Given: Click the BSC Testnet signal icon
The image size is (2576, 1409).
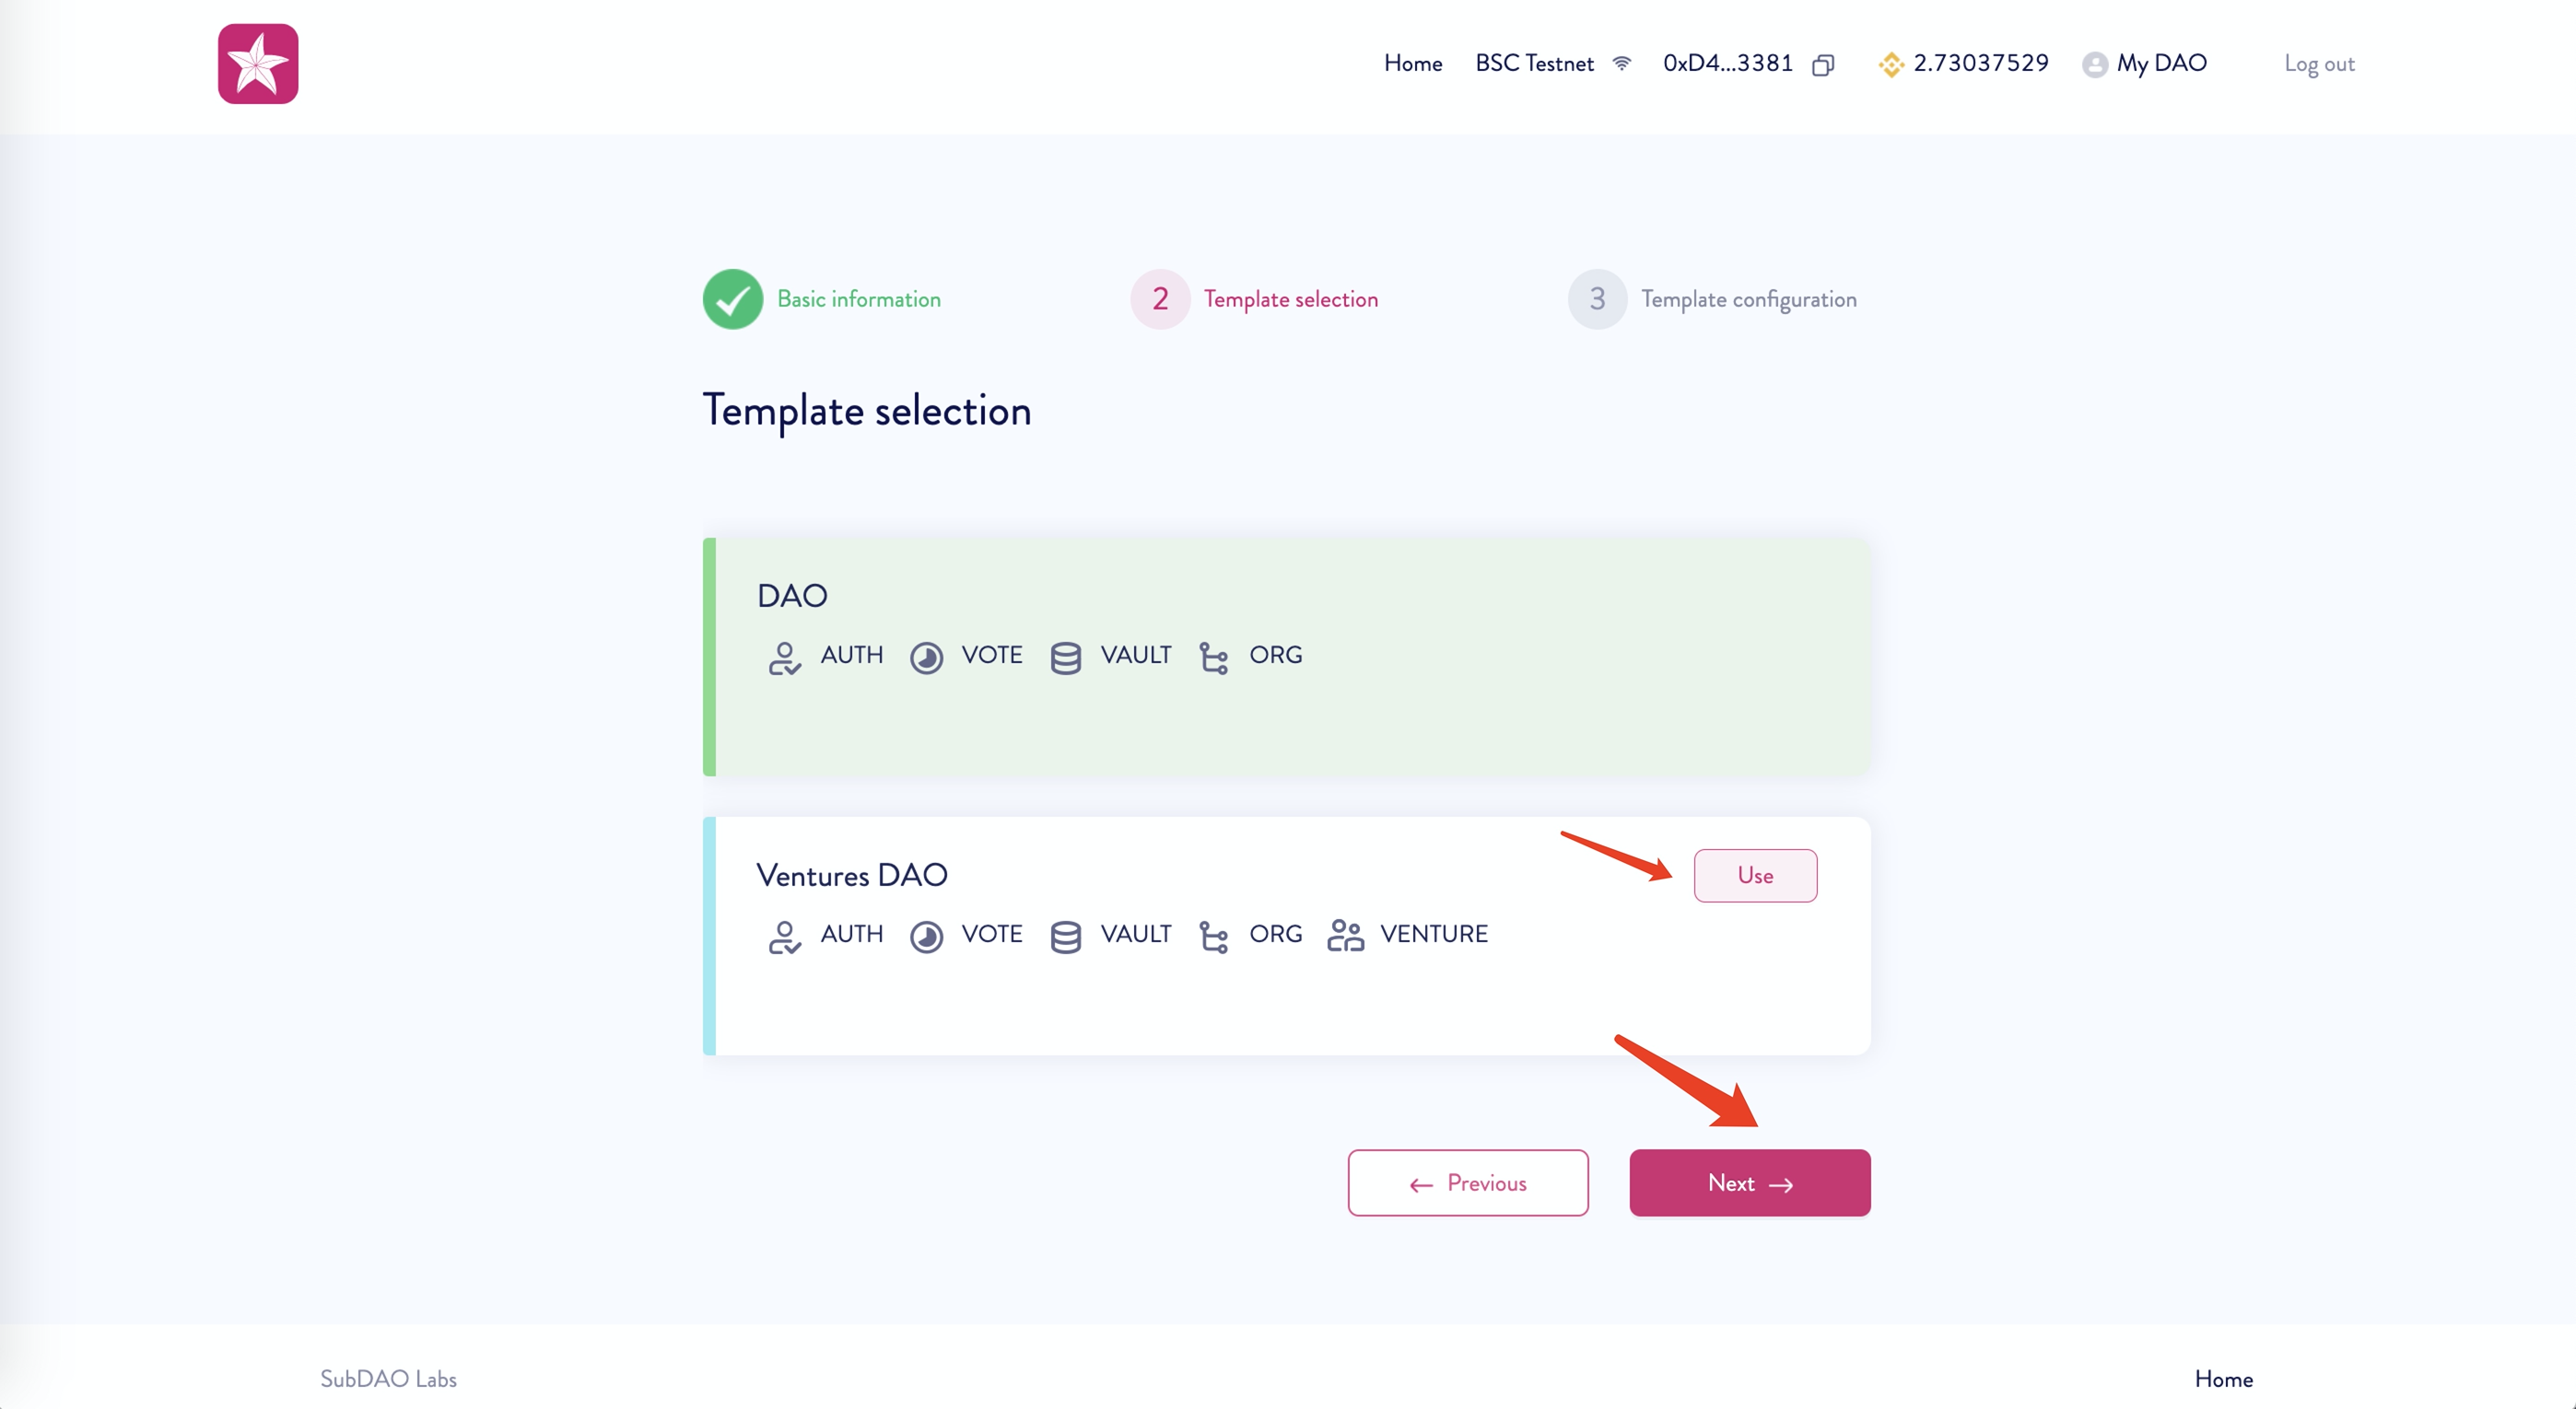Looking at the screenshot, I should 1622,63.
